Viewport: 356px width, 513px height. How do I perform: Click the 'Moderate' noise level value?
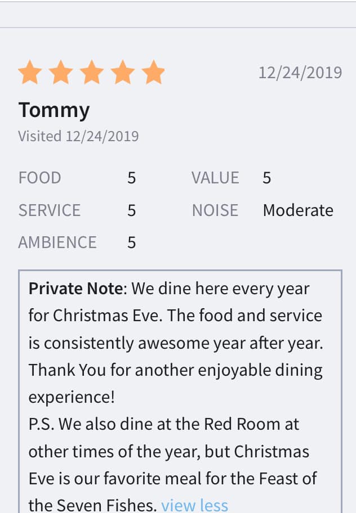[x=298, y=210]
